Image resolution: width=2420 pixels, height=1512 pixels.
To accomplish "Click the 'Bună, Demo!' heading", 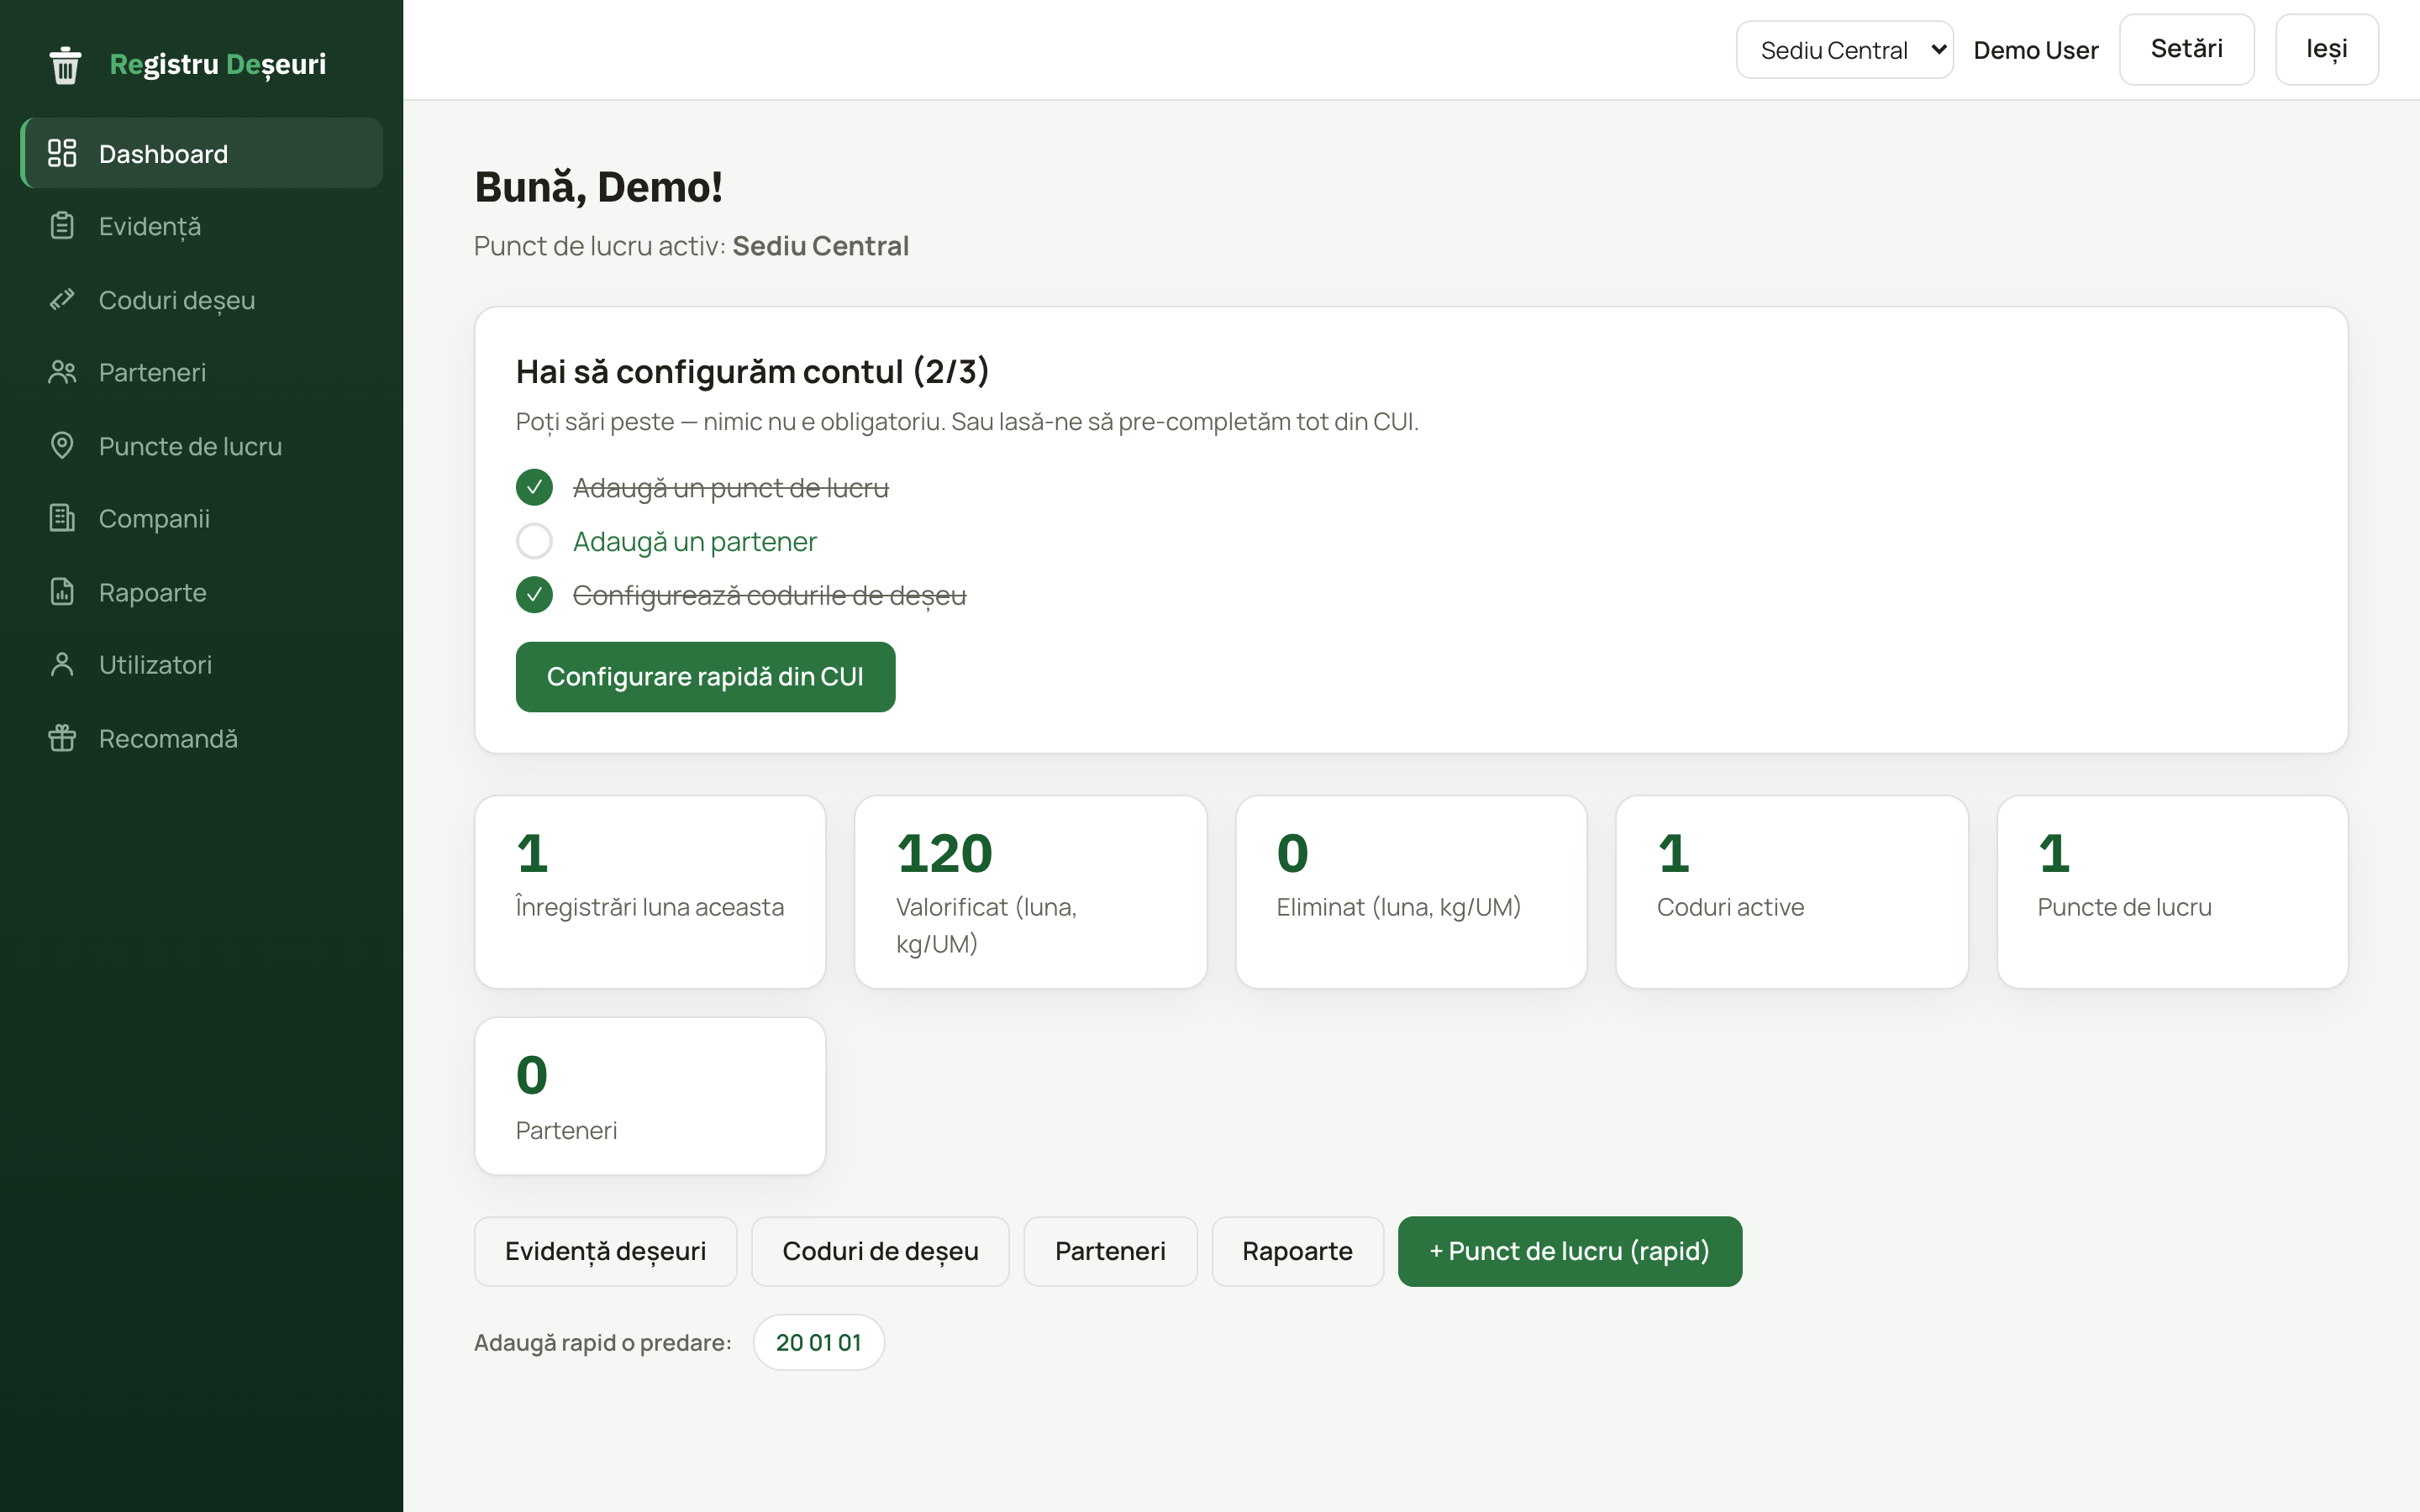I will pos(598,187).
